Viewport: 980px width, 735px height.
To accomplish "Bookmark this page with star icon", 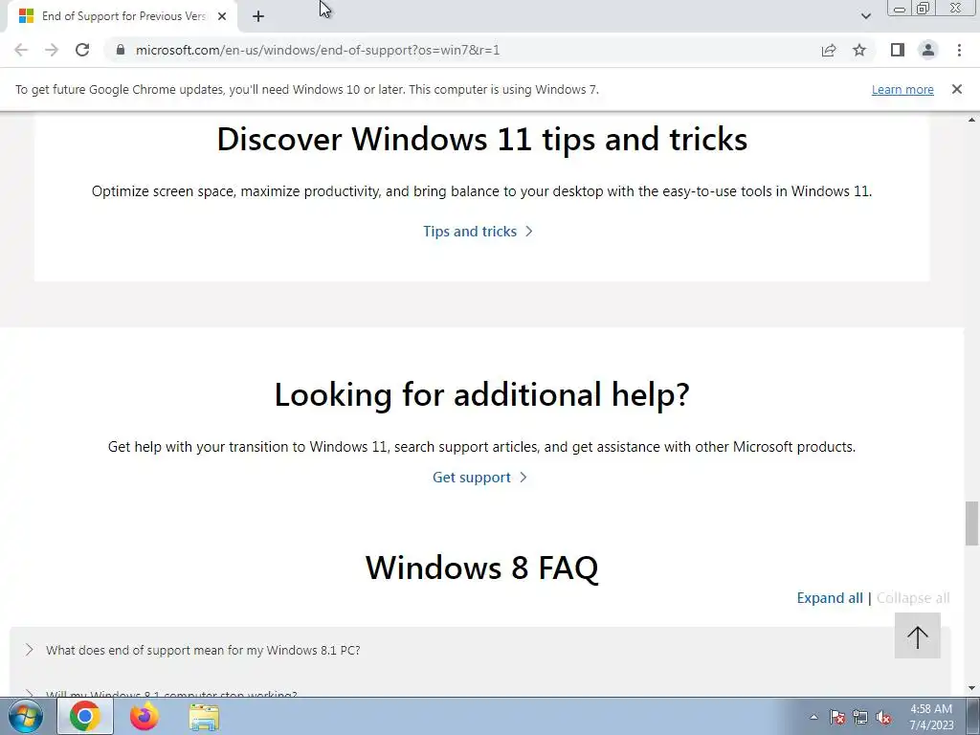I will 859,50.
